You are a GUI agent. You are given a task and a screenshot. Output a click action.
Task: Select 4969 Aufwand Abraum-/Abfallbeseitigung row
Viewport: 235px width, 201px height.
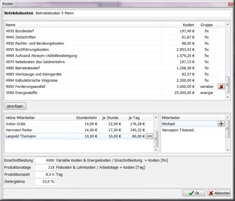click(x=115, y=56)
